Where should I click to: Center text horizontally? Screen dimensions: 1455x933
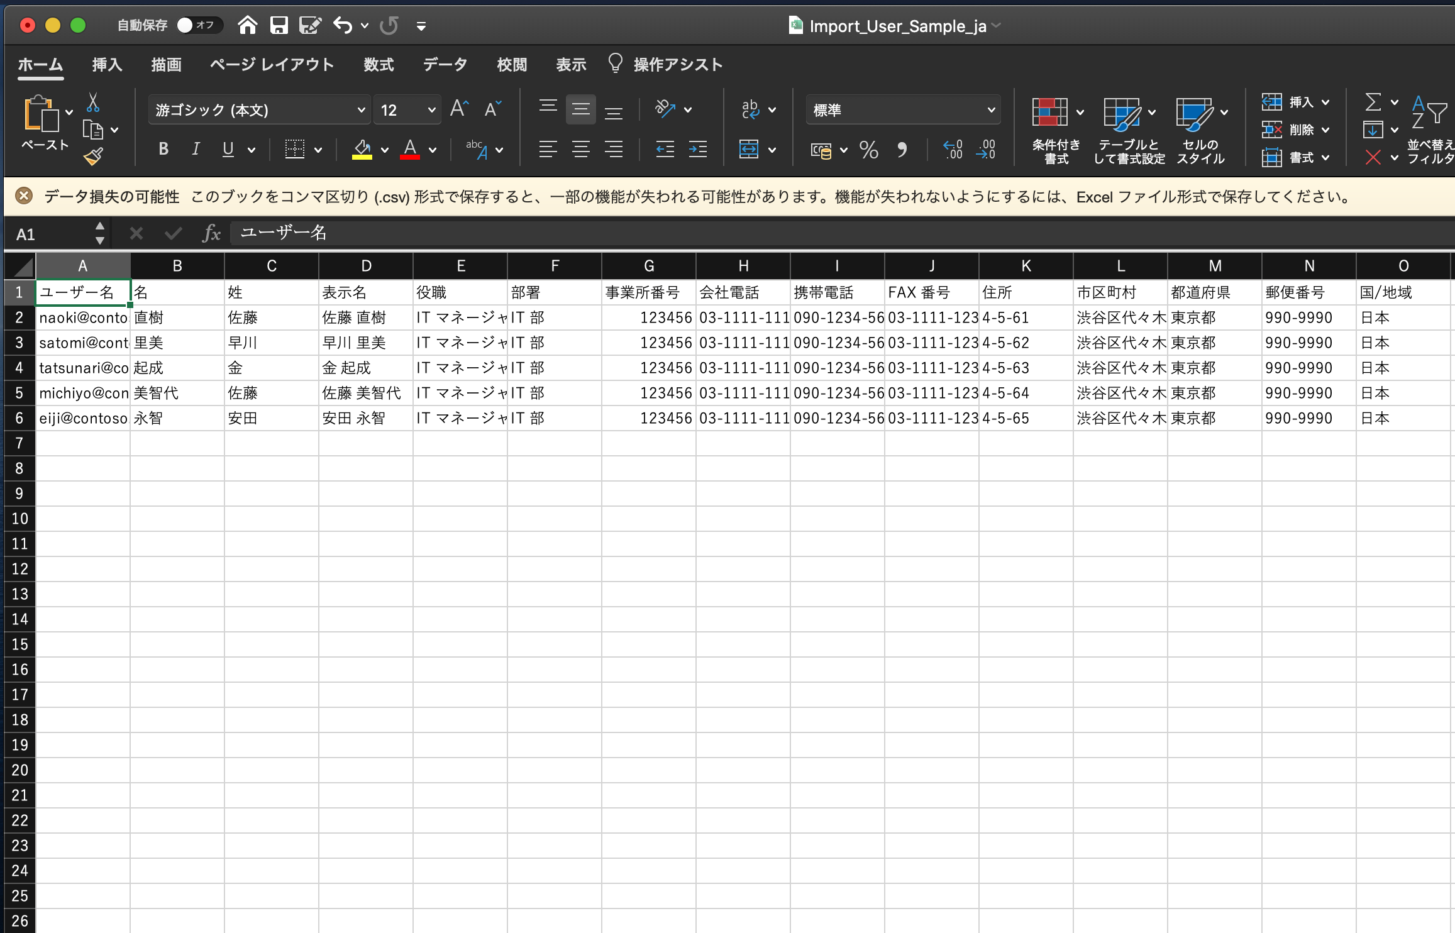[581, 149]
